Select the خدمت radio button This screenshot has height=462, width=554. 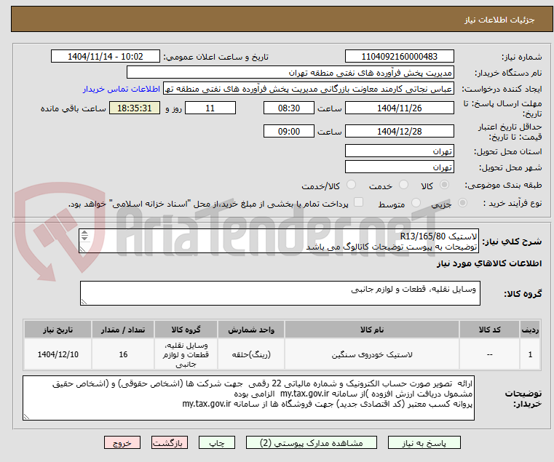(x=403, y=185)
